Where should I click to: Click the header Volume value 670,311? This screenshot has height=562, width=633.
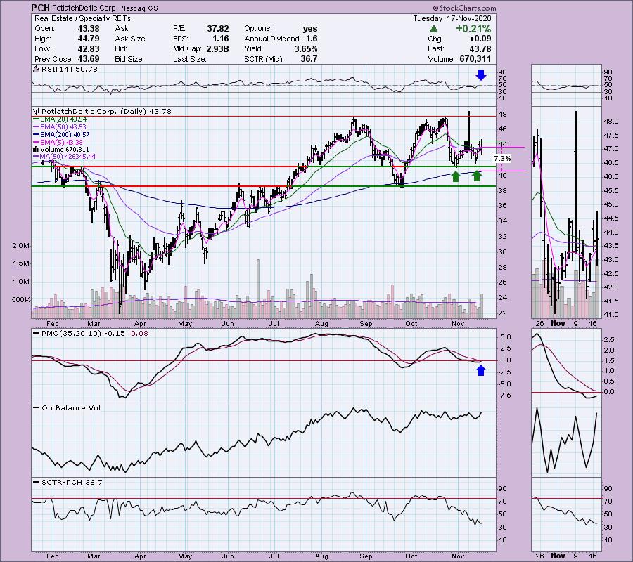[x=475, y=59]
